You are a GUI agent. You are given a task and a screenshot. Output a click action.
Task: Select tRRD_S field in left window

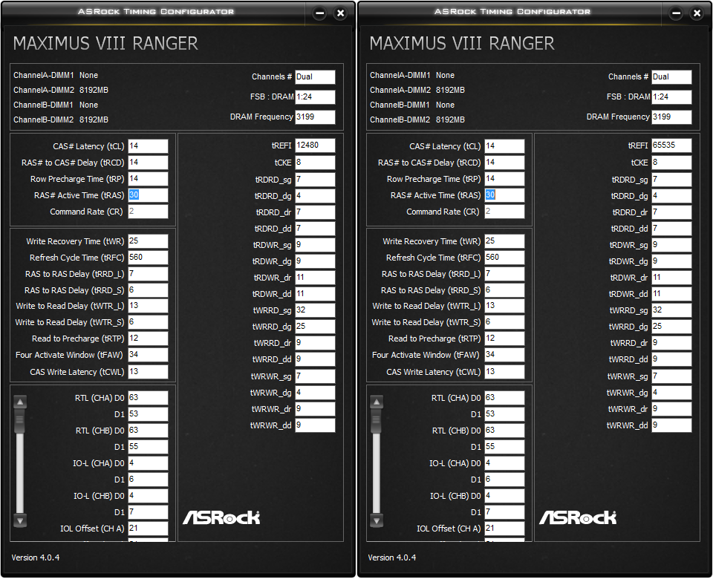tap(148, 290)
